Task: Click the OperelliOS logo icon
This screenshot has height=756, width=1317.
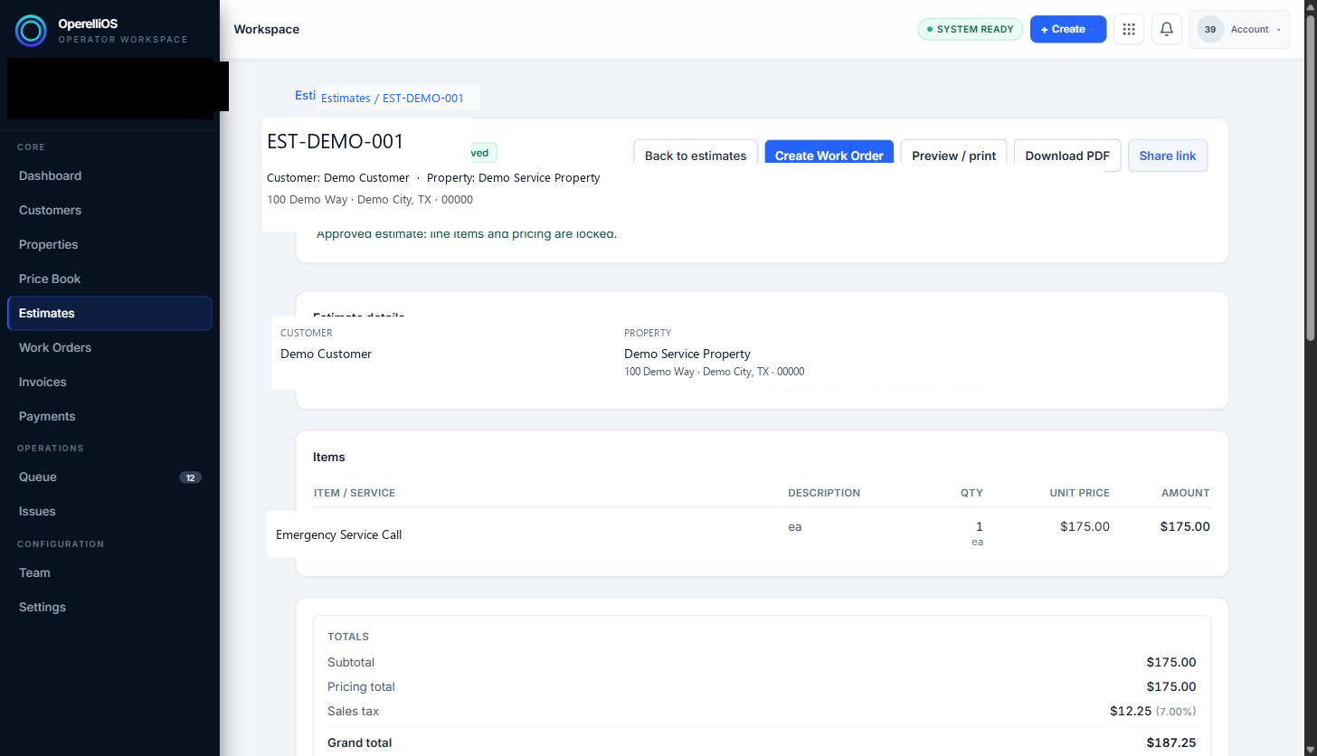Action: point(31,31)
